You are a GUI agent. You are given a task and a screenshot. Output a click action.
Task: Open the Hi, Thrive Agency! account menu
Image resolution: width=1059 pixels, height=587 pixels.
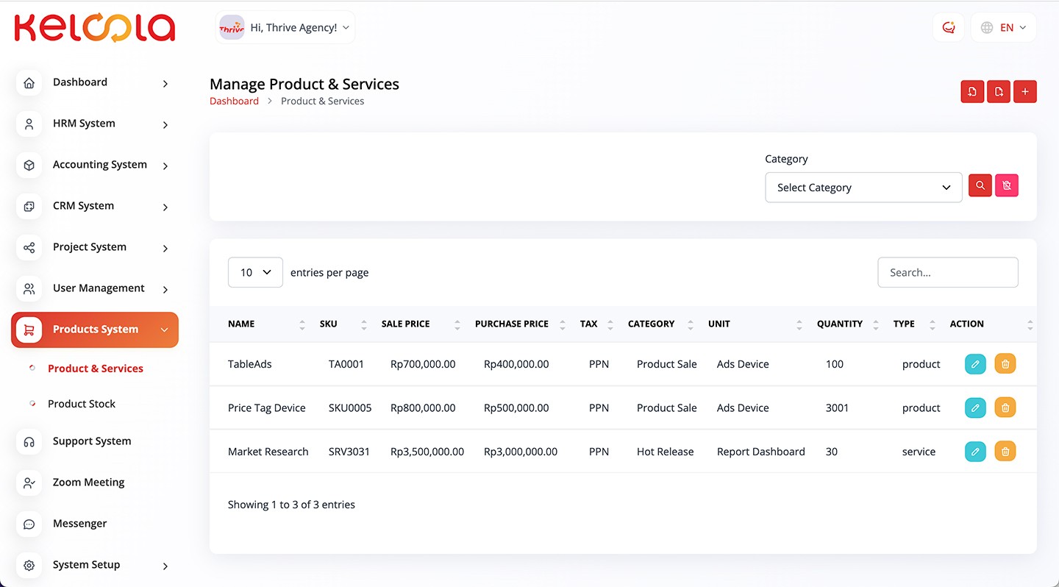pyautogui.click(x=285, y=28)
